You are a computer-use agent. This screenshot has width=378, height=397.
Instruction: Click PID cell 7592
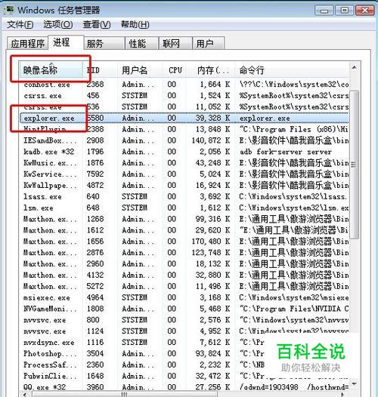(95, 174)
